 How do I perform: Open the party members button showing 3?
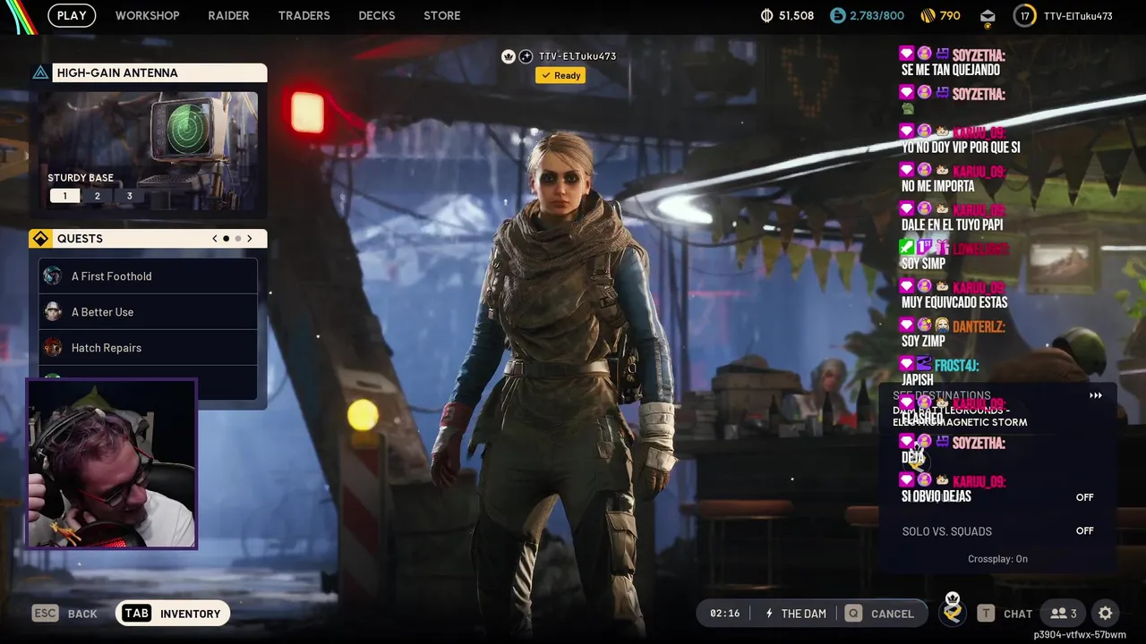click(1064, 614)
